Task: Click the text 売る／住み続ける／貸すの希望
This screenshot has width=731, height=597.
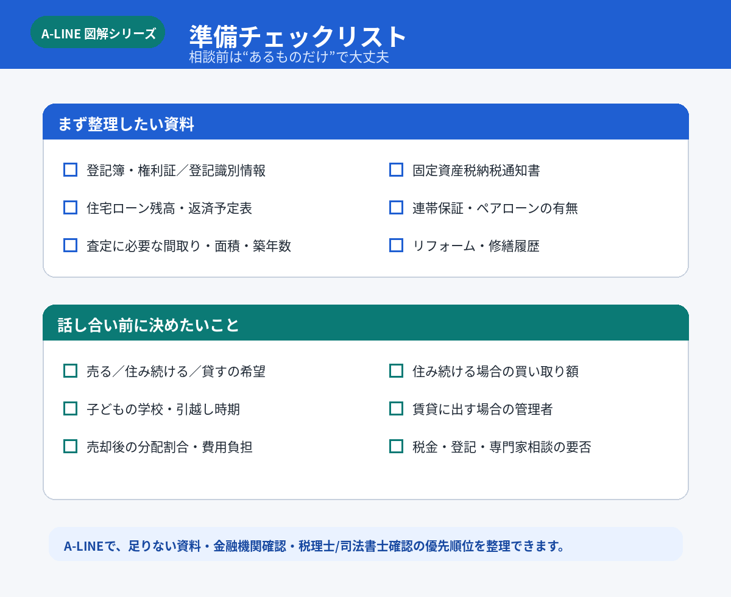Action: [176, 372]
